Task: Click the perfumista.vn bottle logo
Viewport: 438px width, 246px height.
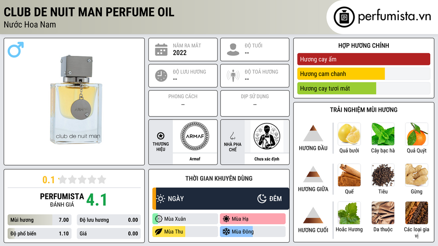Action: 344,17
